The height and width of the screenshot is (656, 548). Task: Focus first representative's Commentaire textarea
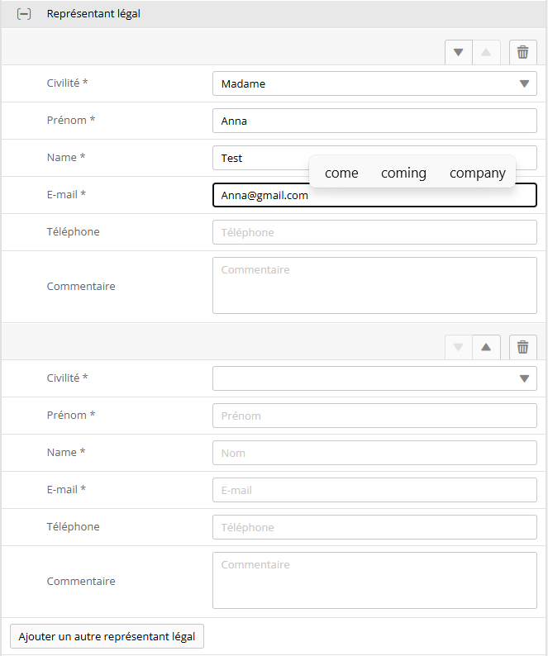click(374, 285)
